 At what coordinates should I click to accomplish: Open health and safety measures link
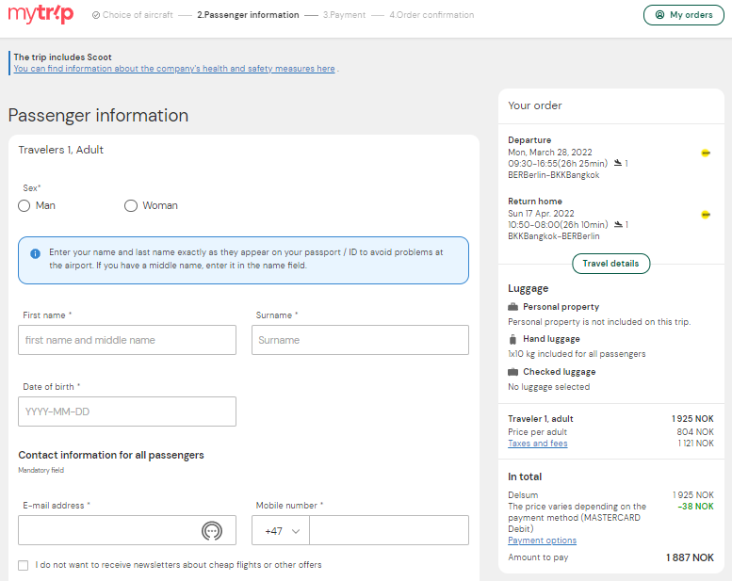pos(174,69)
